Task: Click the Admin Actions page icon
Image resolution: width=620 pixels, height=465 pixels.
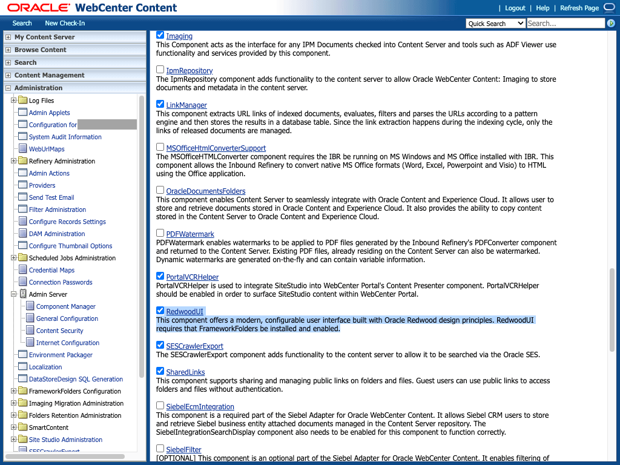Action: pos(23,173)
